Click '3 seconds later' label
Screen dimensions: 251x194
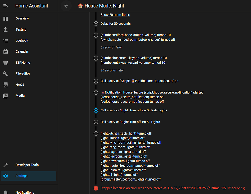tap(111, 47)
